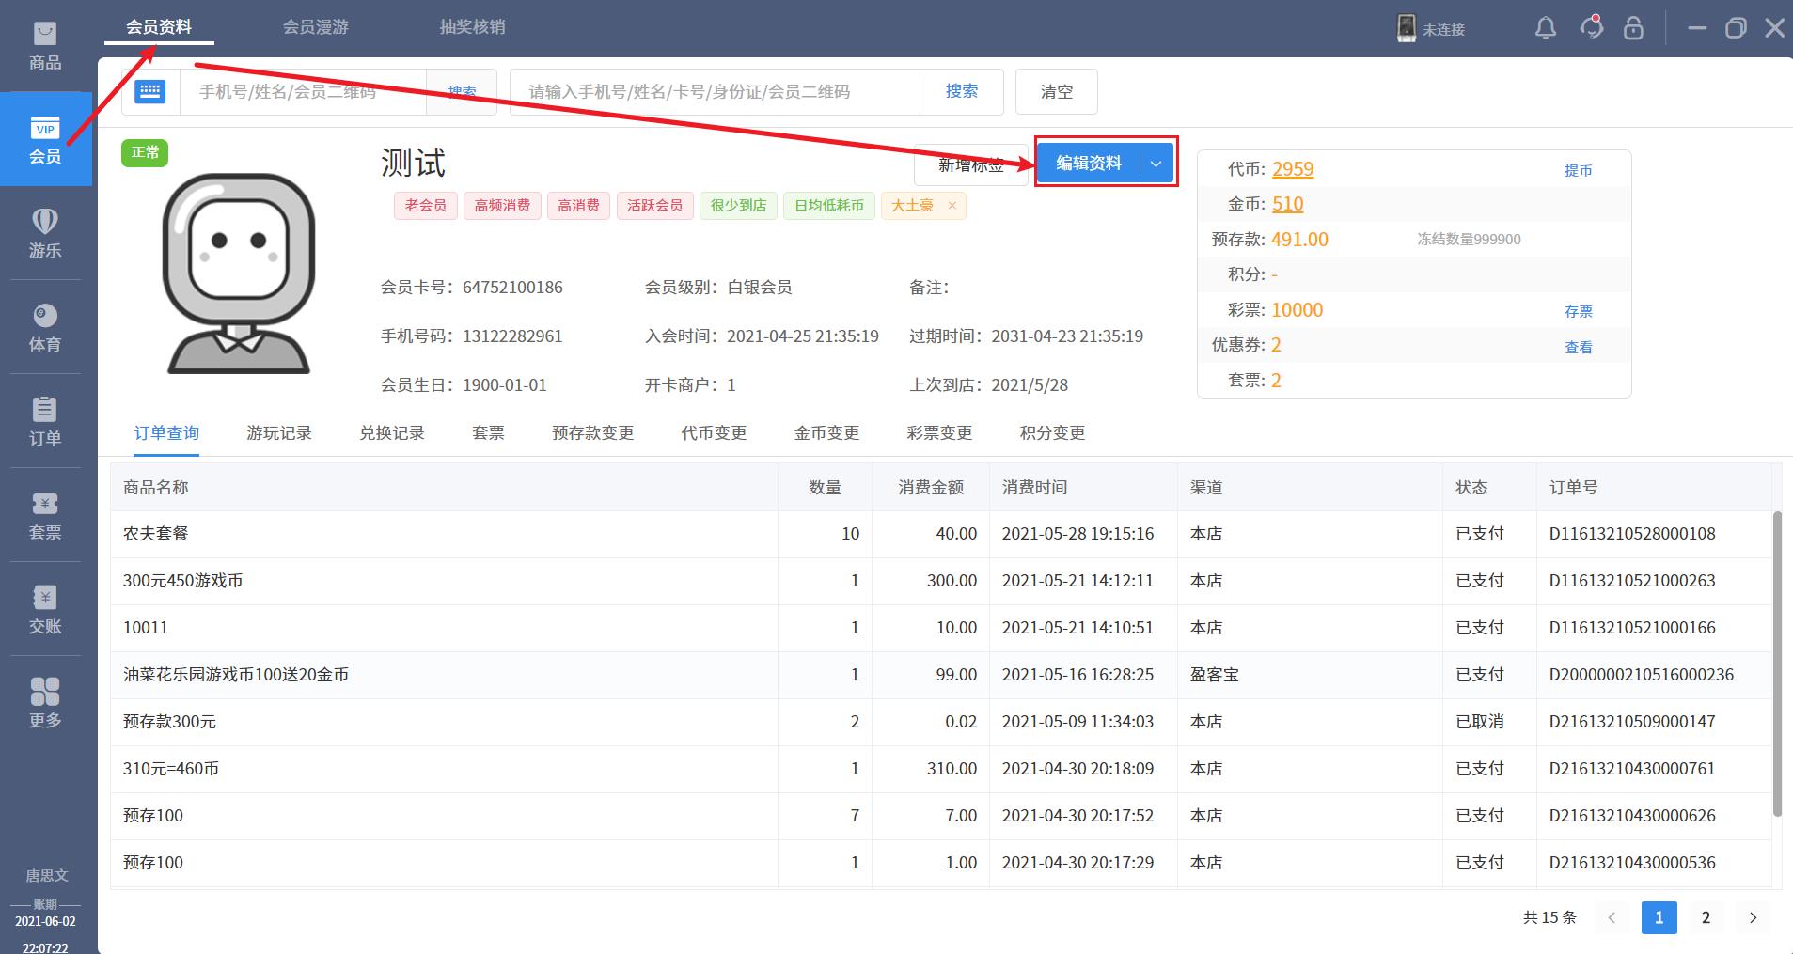The image size is (1793, 954).
Task: Click the 正常 status badge
Action: tap(145, 152)
